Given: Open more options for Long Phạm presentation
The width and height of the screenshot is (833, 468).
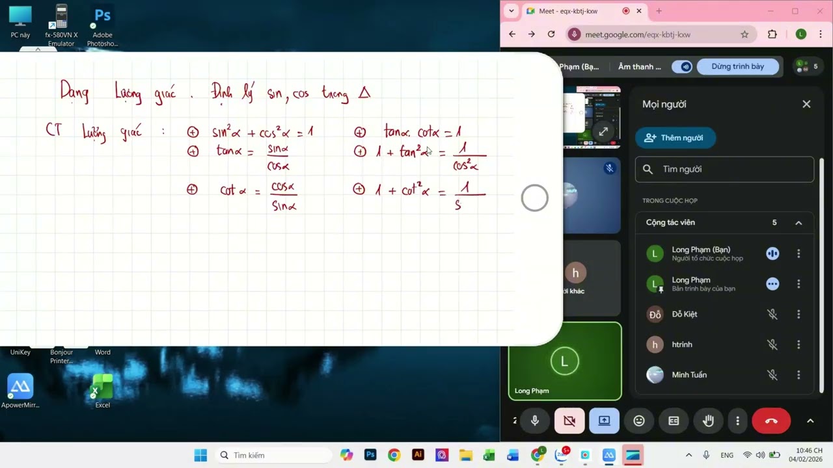Looking at the screenshot, I should [799, 284].
